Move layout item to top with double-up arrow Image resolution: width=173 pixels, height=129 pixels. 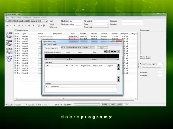pyautogui.click(x=118, y=65)
